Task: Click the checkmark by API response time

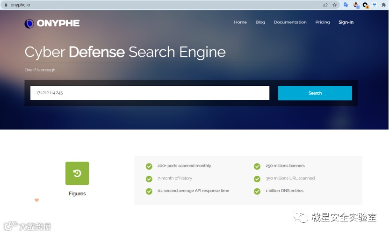Action: click(149, 191)
